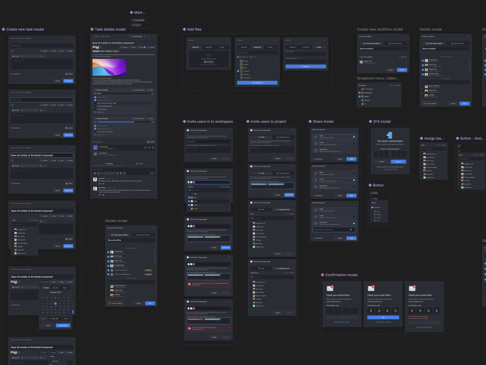The width and height of the screenshot is (486, 365).
Task: Click Insert link button in Add files By URL modal
Action: (x=306, y=66)
